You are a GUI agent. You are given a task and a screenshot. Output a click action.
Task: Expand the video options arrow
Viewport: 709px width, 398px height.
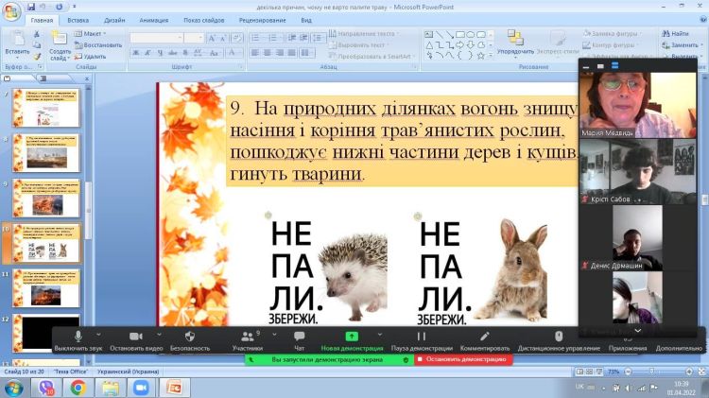tap(158, 334)
